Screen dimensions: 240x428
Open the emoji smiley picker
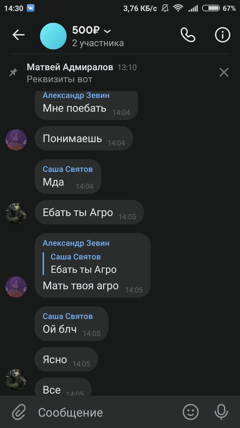pyautogui.click(x=191, y=412)
